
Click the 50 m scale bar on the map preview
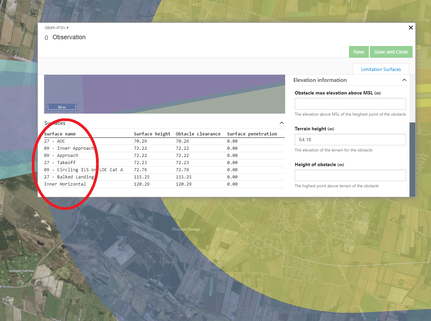(x=62, y=107)
